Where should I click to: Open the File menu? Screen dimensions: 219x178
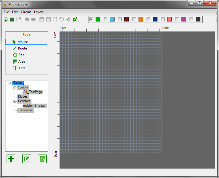coord(6,12)
